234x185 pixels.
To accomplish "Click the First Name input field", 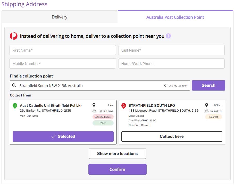I will click(x=63, y=50).
